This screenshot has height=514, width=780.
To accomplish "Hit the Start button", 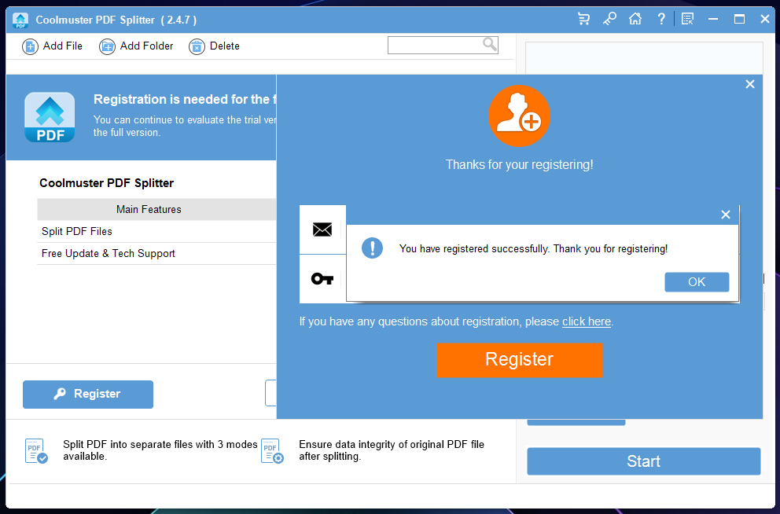I will pyautogui.click(x=643, y=461).
